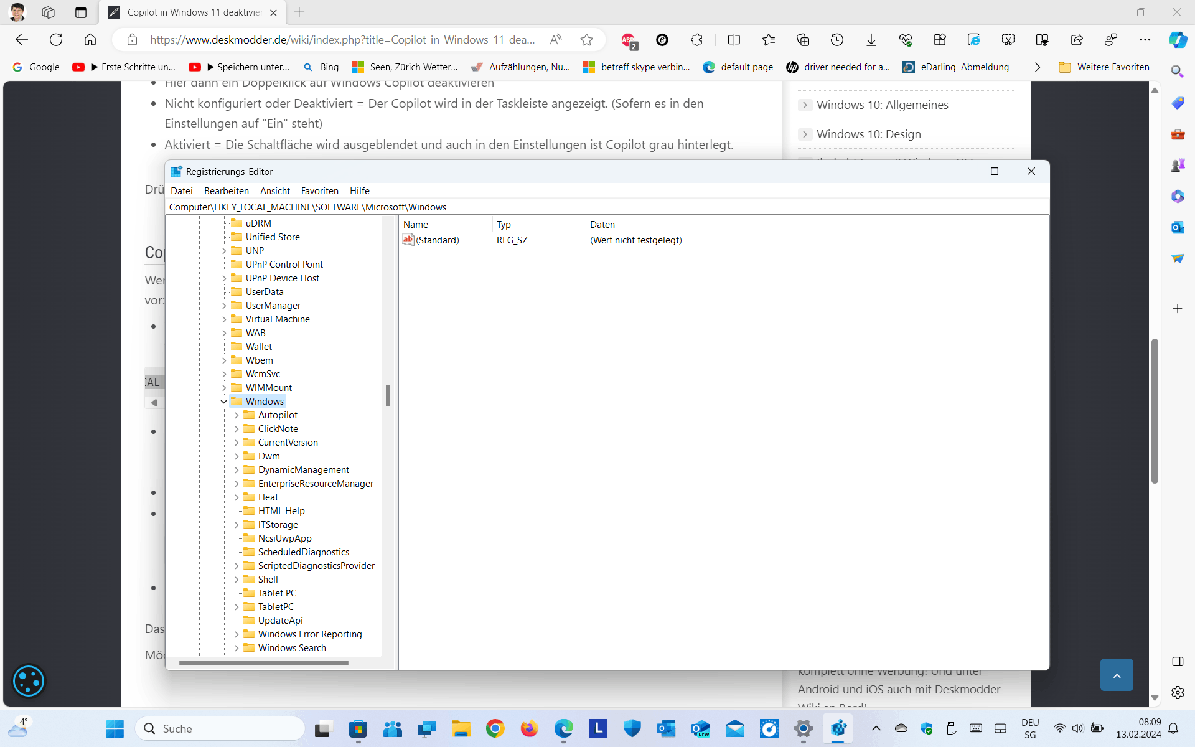
Task: Expand Windows 10: Allgemeines sidebar section
Action: tap(805, 105)
